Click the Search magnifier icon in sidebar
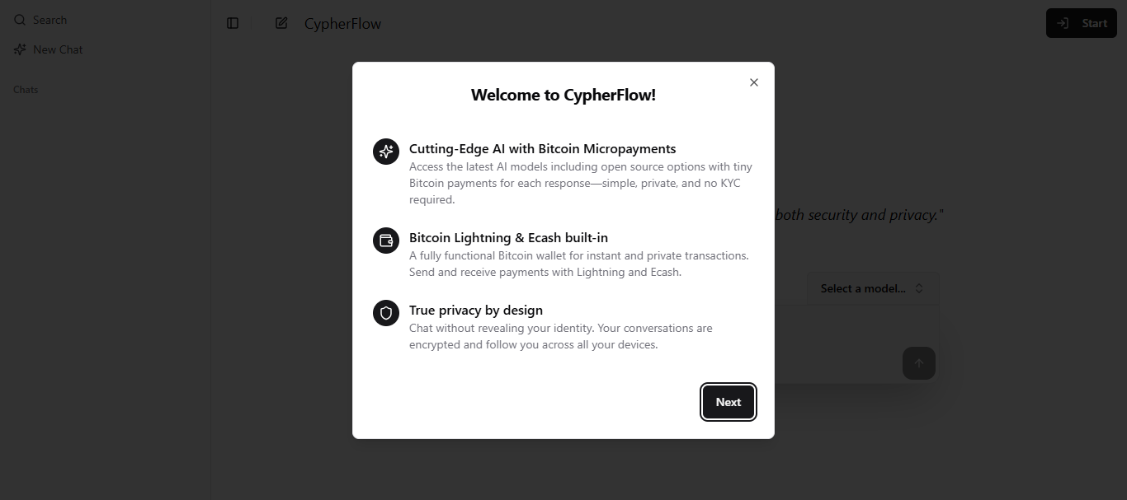 [20, 20]
